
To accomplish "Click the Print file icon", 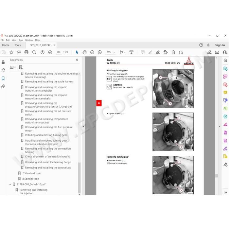I will [26, 52].
